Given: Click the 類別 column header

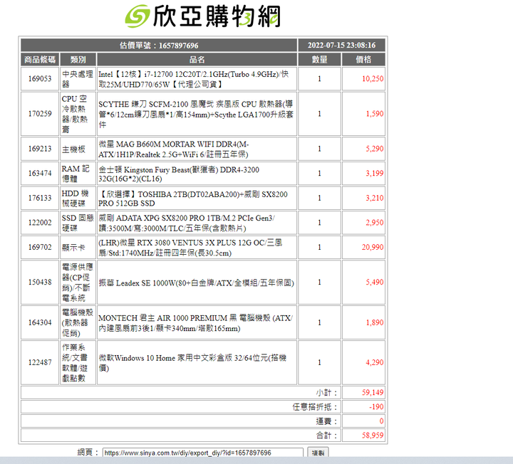Looking at the screenshot, I should [x=78, y=60].
